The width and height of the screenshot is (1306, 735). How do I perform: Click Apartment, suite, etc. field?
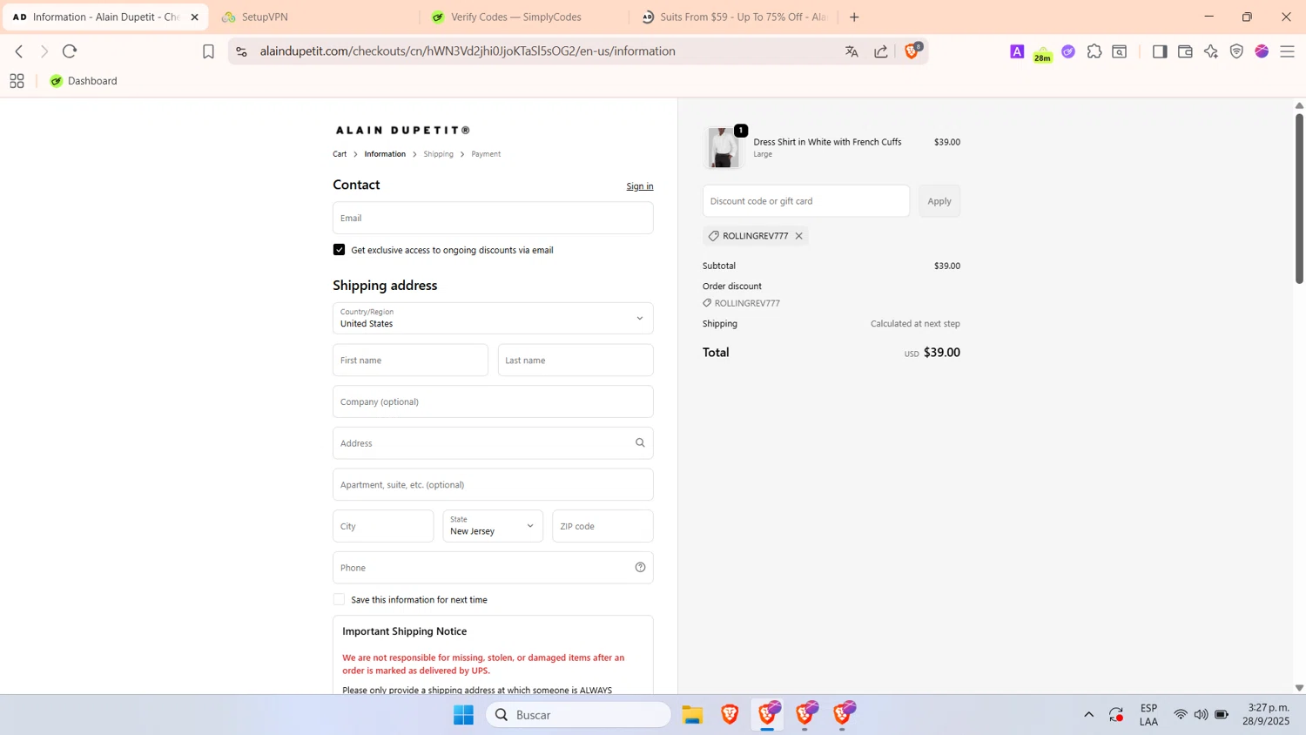(493, 484)
